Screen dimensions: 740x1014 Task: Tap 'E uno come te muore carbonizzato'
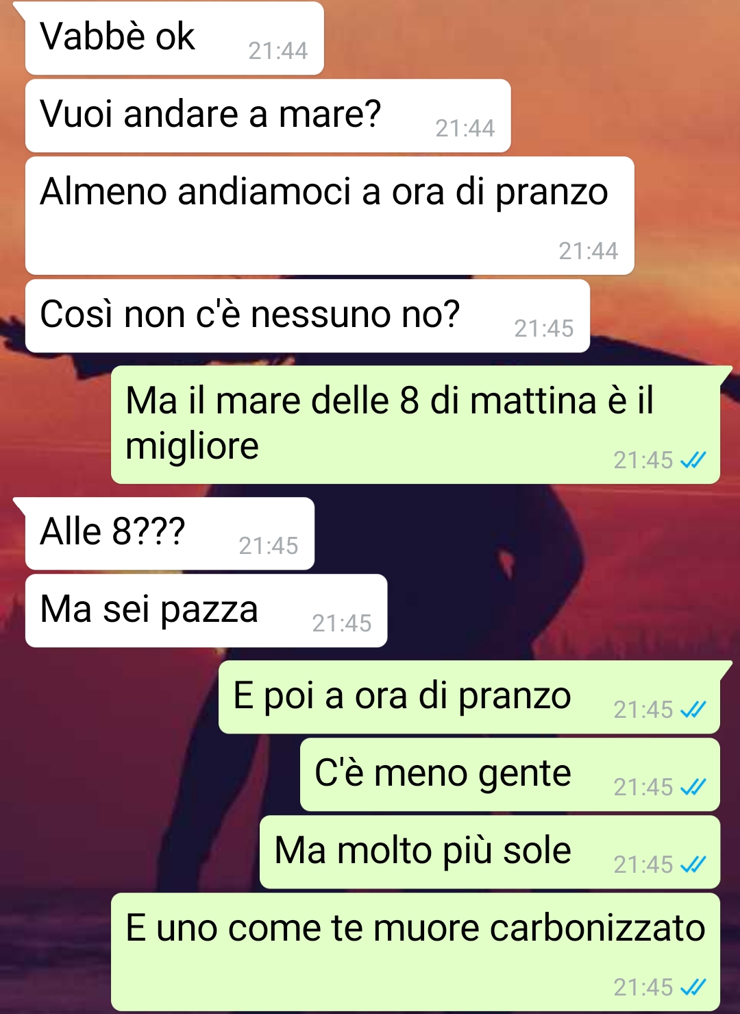coord(415,952)
